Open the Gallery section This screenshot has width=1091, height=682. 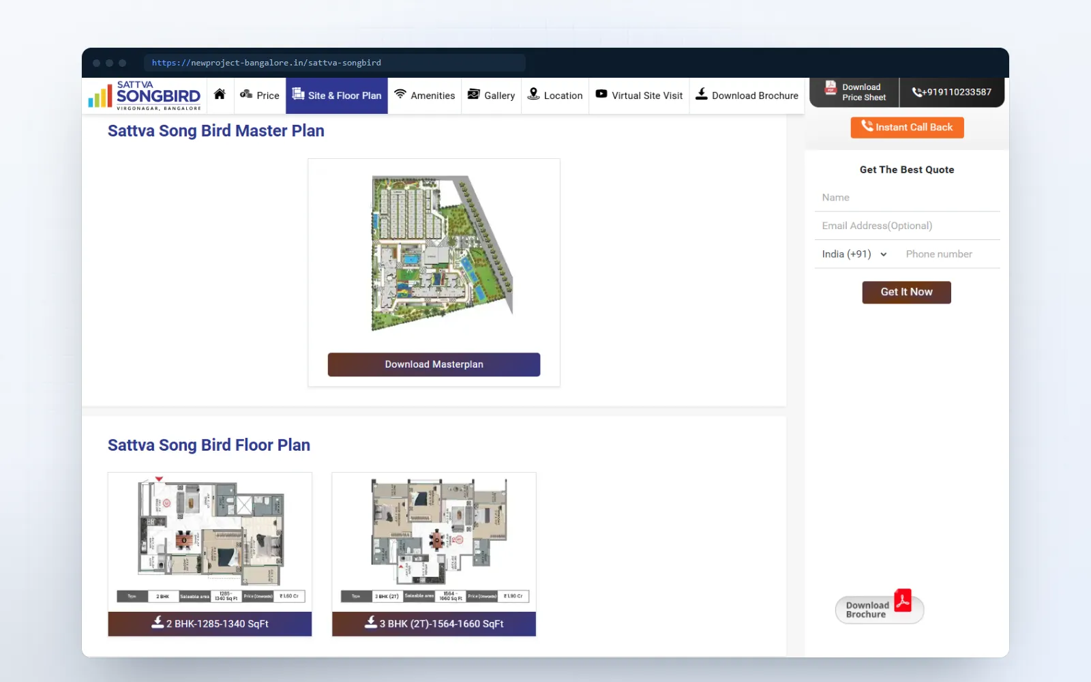tap(491, 95)
